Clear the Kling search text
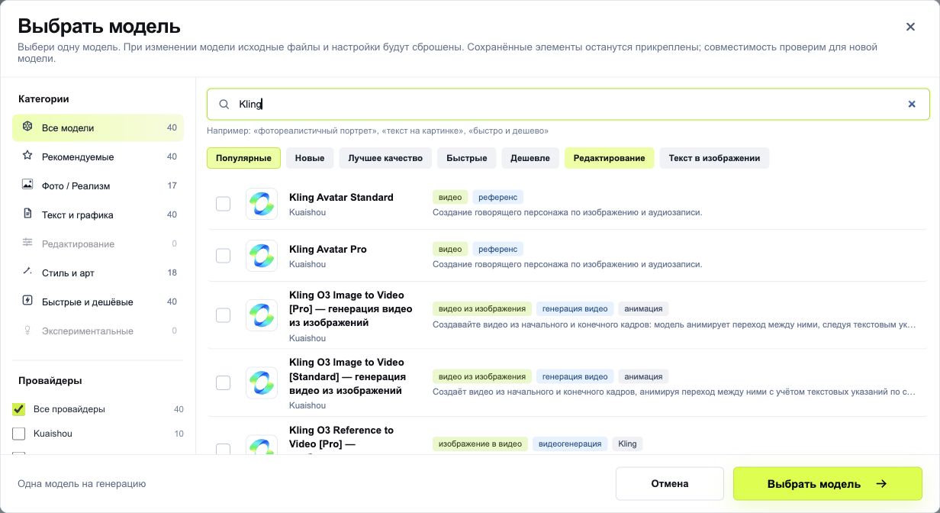The image size is (940, 513). [912, 104]
